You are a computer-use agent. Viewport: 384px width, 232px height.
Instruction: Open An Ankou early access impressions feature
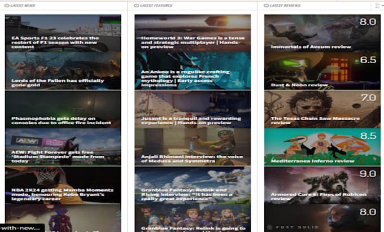pos(193,71)
